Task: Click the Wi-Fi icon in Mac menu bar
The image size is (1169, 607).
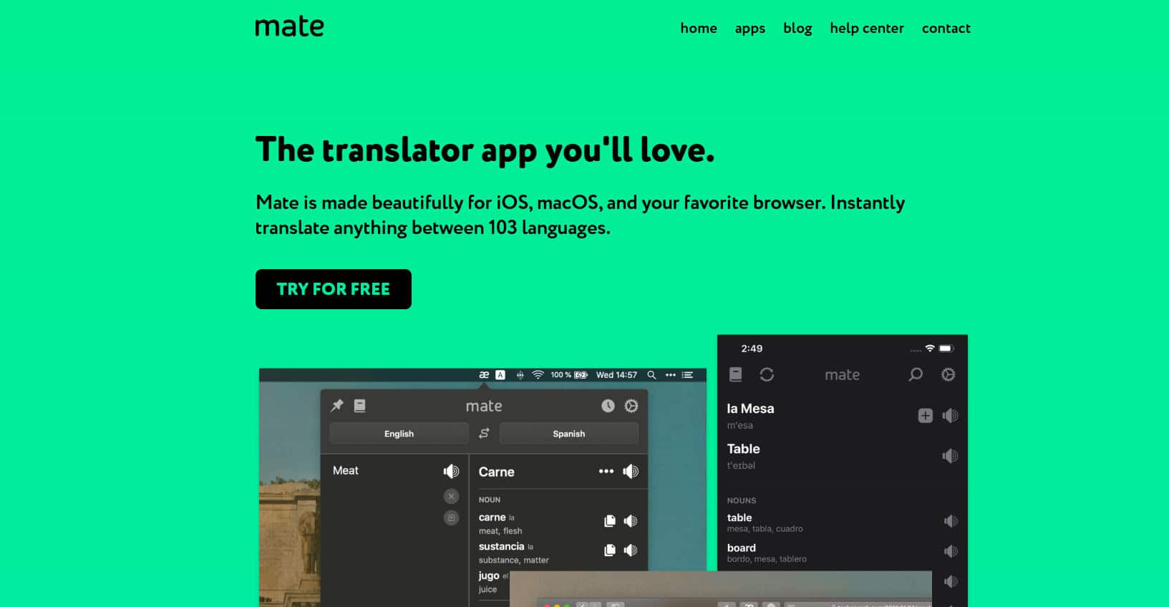Action: click(538, 374)
